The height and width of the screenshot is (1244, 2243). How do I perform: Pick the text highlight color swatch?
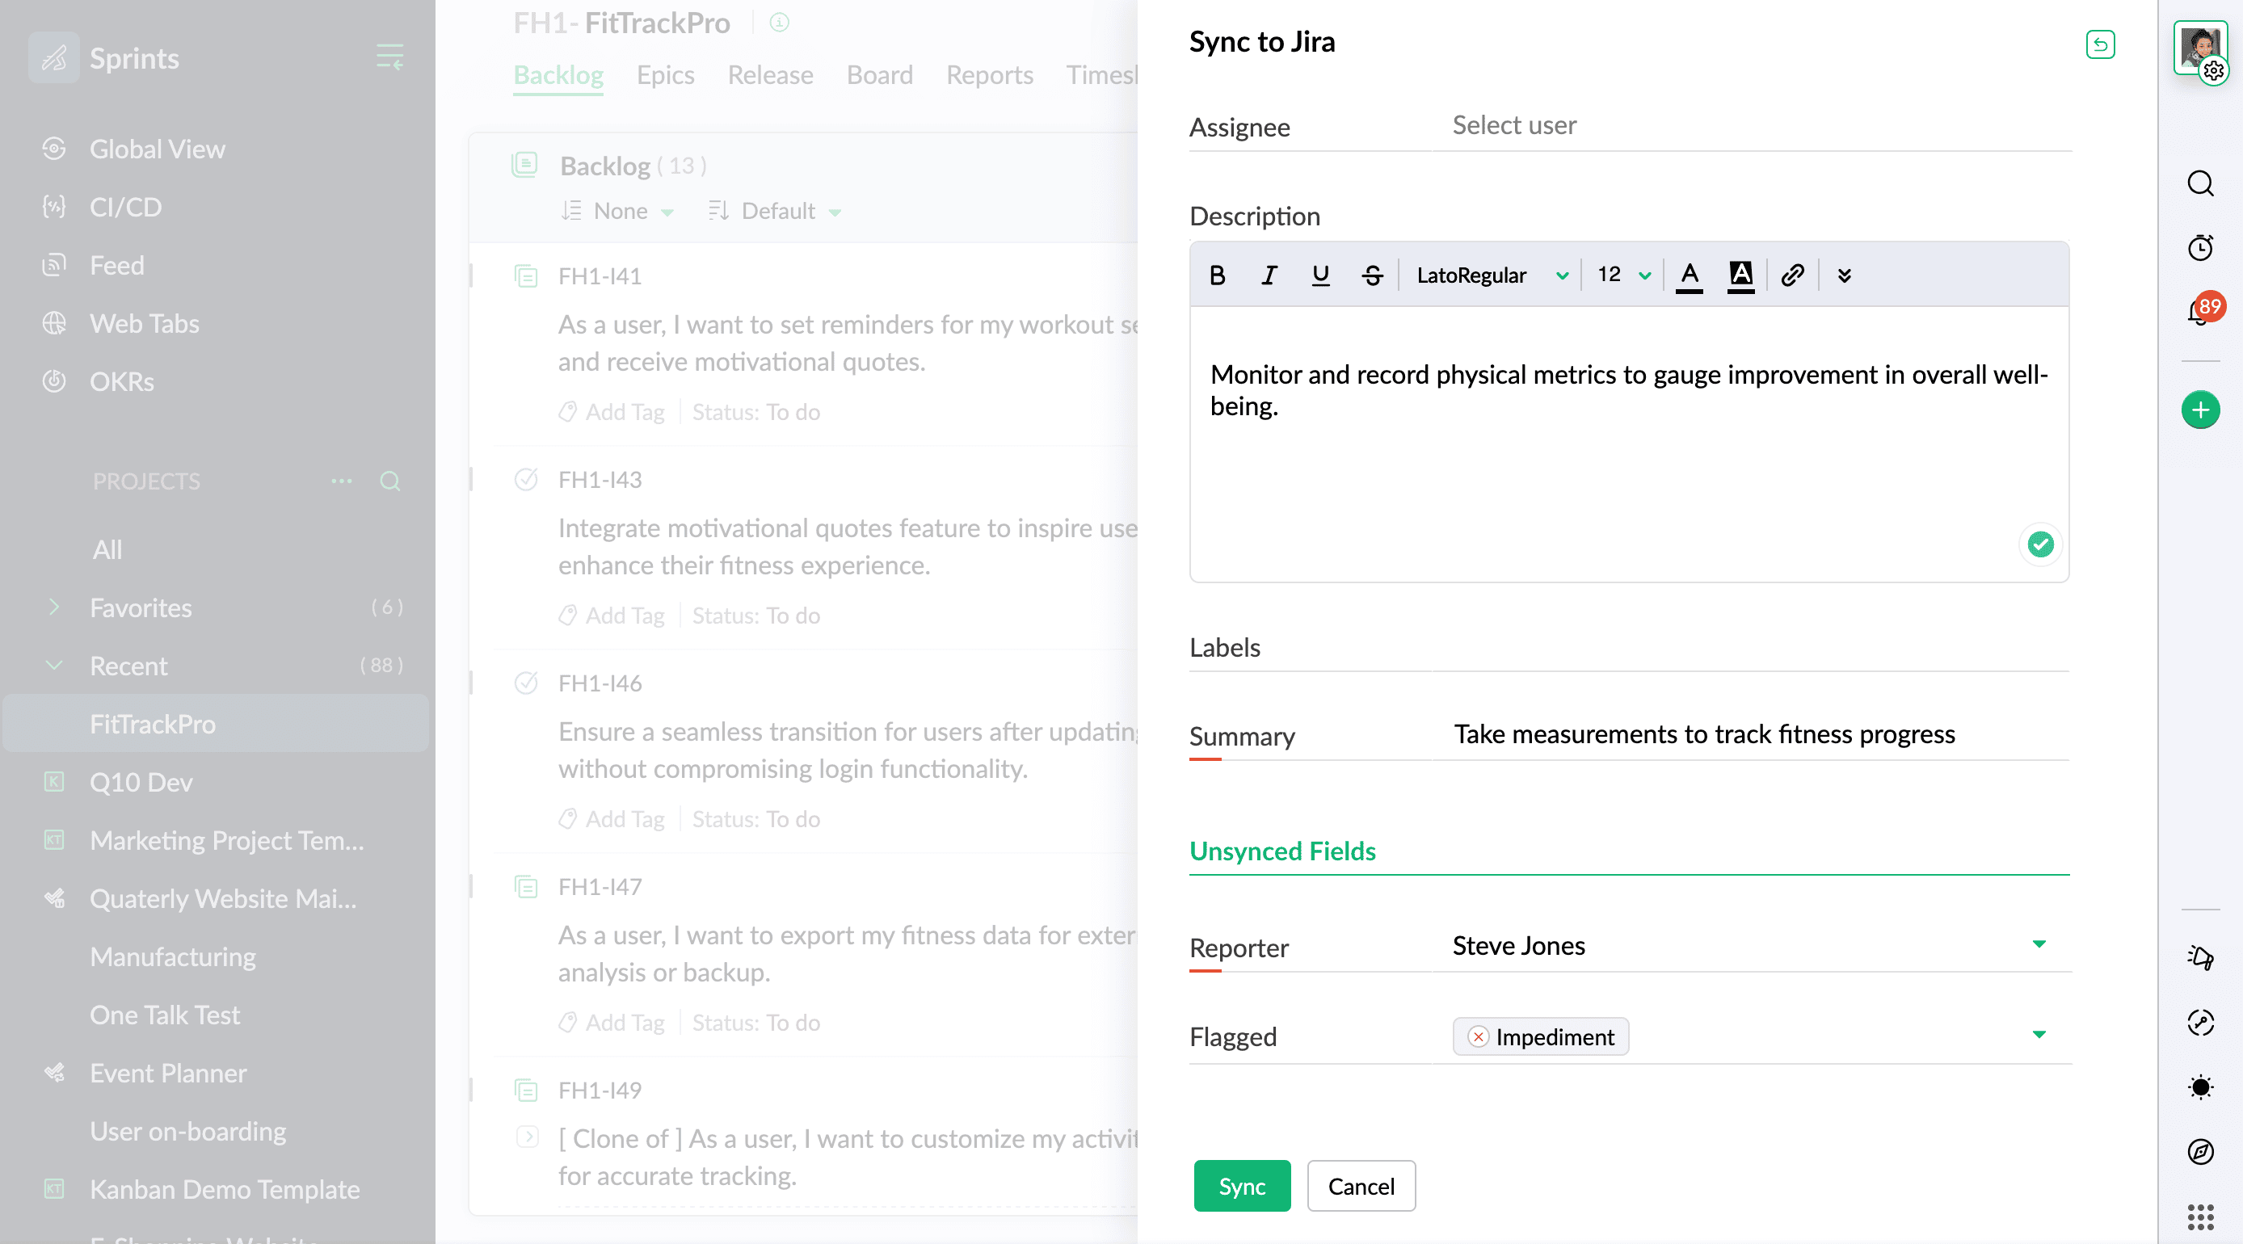[x=1740, y=276]
